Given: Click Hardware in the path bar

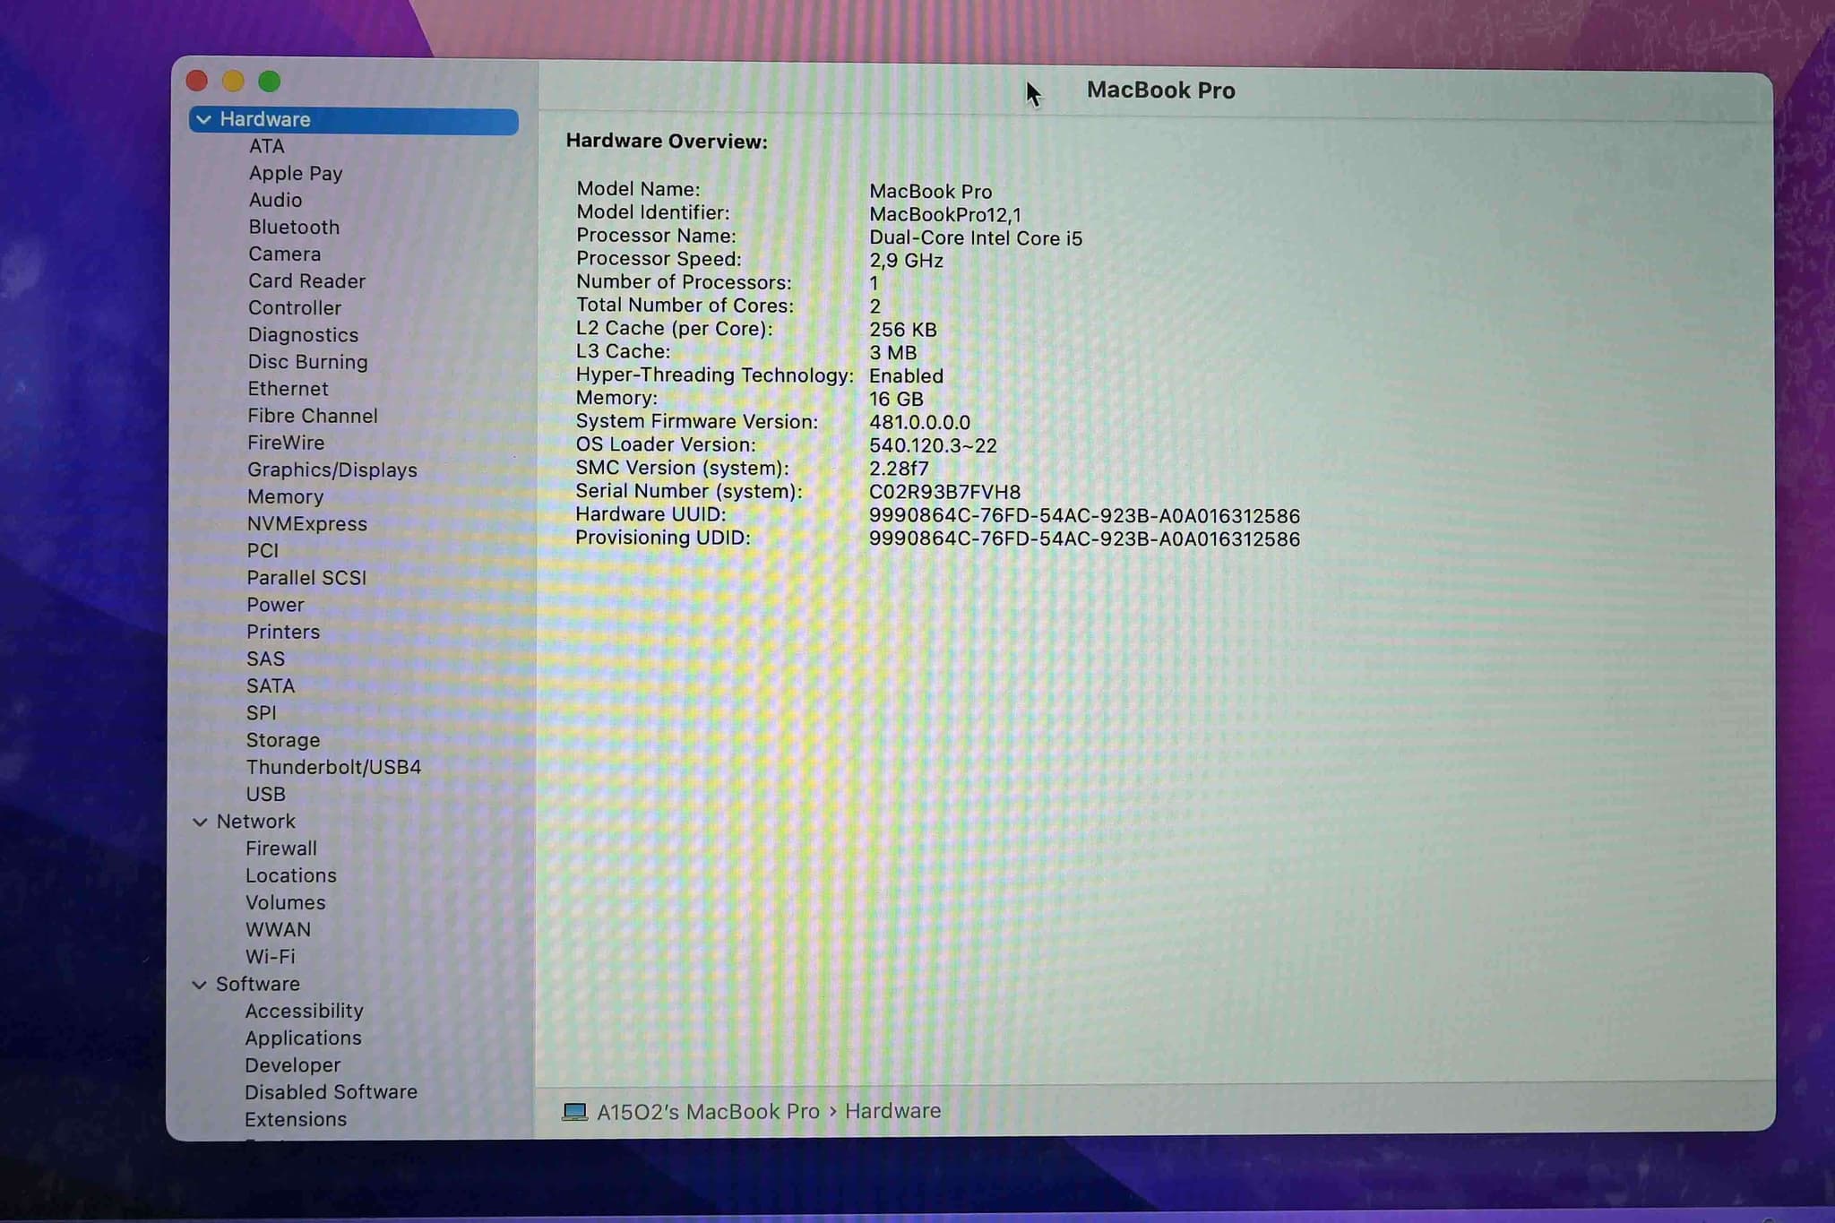Looking at the screenshot, I should click(x=892, y=1111).
